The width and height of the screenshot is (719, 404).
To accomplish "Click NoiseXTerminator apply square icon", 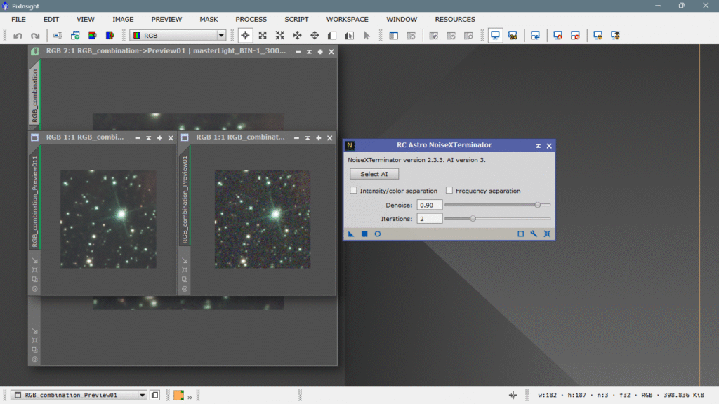I will [364, 234].
